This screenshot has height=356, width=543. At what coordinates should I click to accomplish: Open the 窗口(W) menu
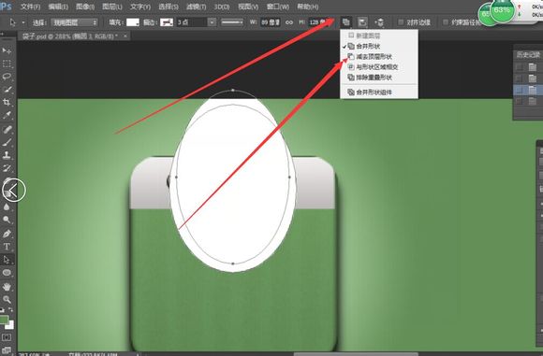[278, 7]
